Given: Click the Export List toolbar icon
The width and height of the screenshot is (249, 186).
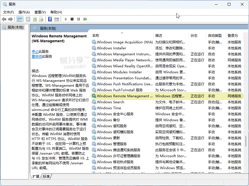Looking at the screenshot, I should 41,19.
